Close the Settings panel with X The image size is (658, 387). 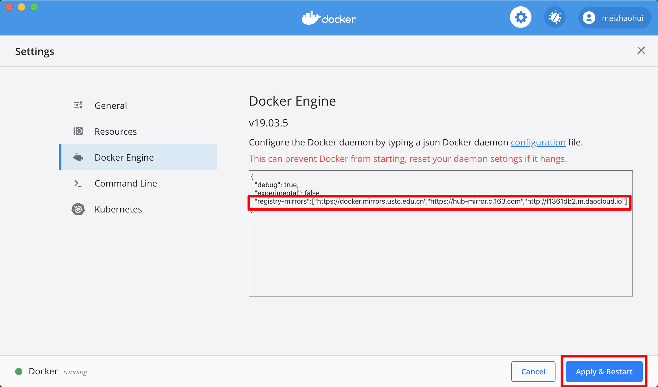[641, 50]
